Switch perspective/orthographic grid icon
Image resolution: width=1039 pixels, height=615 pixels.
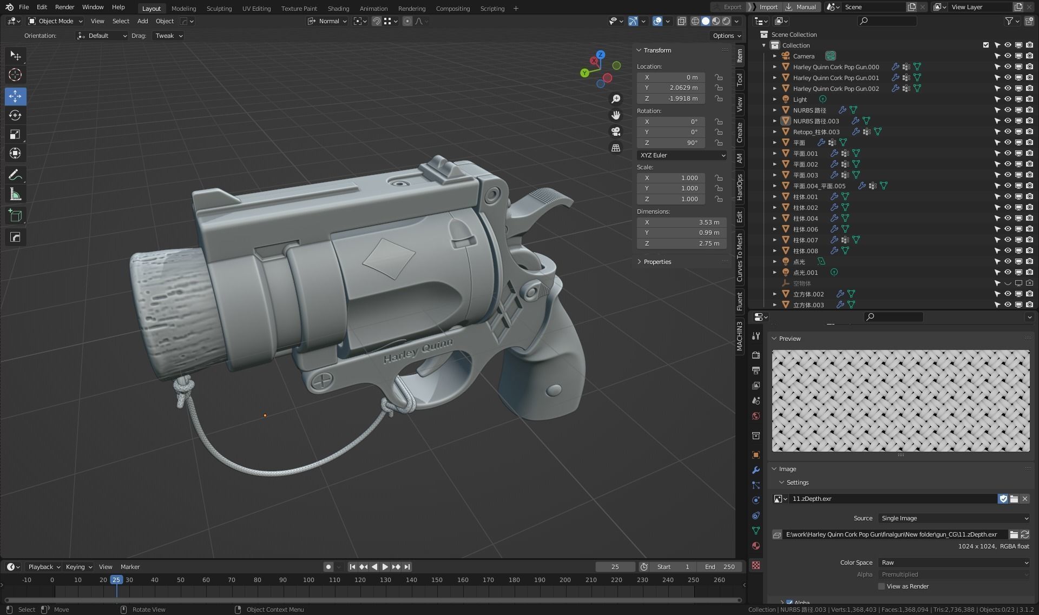tap(616, 148)
